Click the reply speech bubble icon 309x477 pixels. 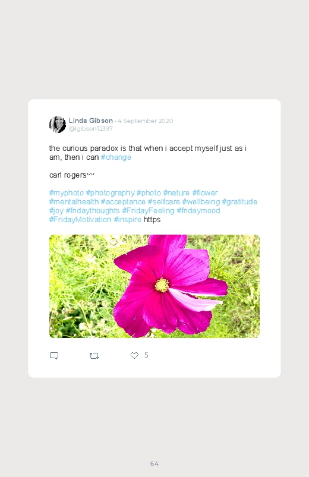coord(54,356)
